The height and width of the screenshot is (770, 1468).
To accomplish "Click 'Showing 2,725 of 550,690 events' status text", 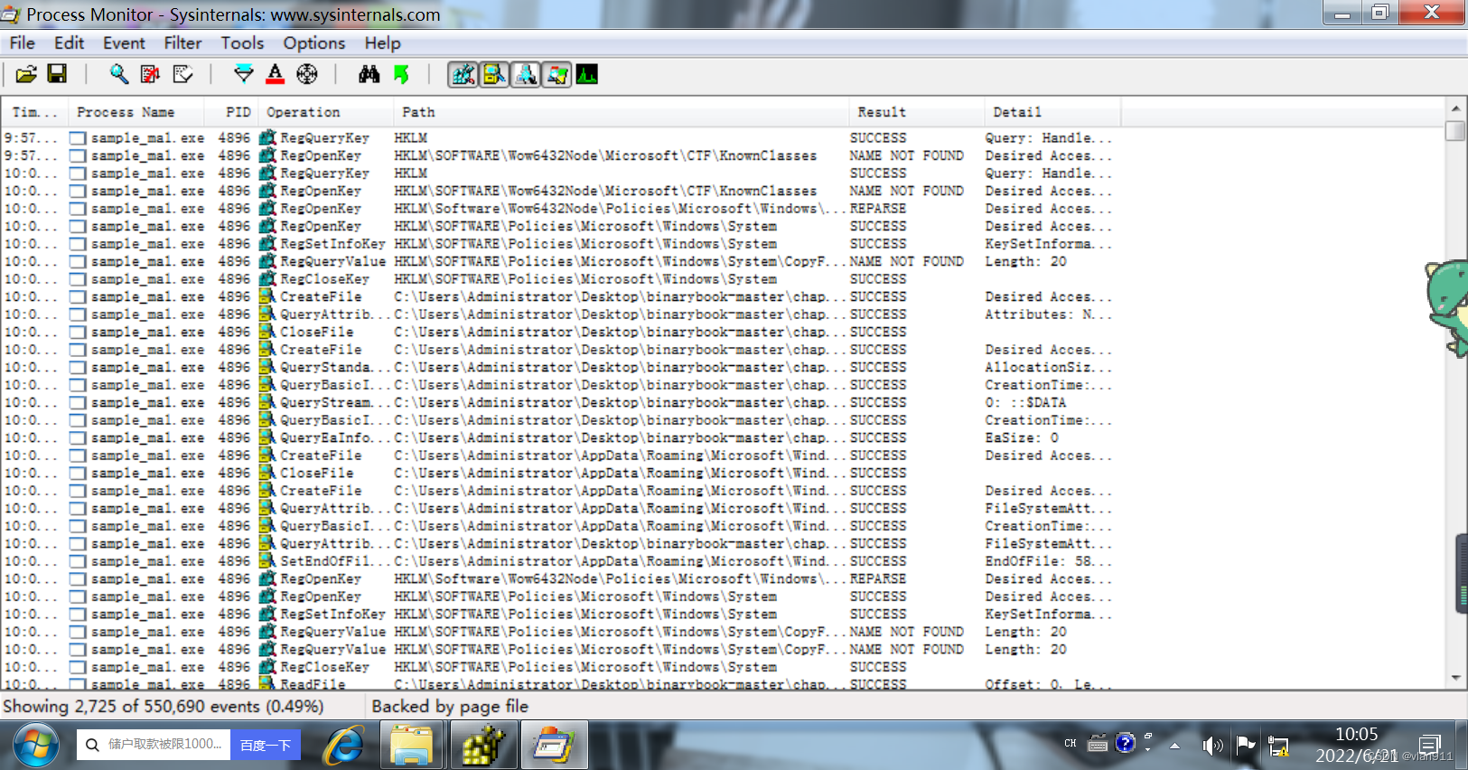I will pos(163,706).
